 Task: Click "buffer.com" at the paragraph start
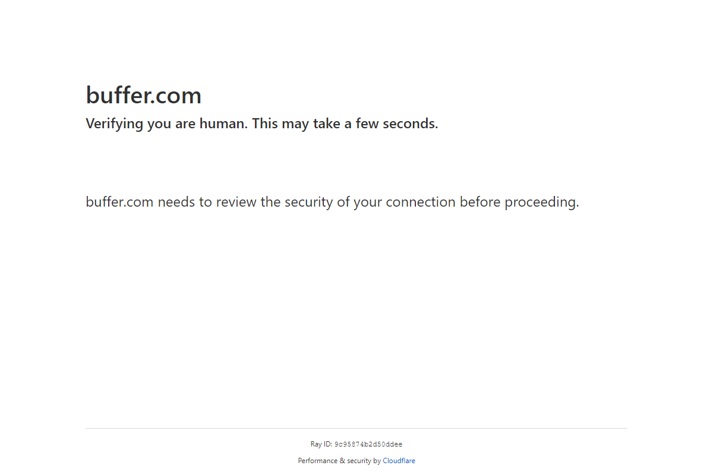[x=119, y=202]
